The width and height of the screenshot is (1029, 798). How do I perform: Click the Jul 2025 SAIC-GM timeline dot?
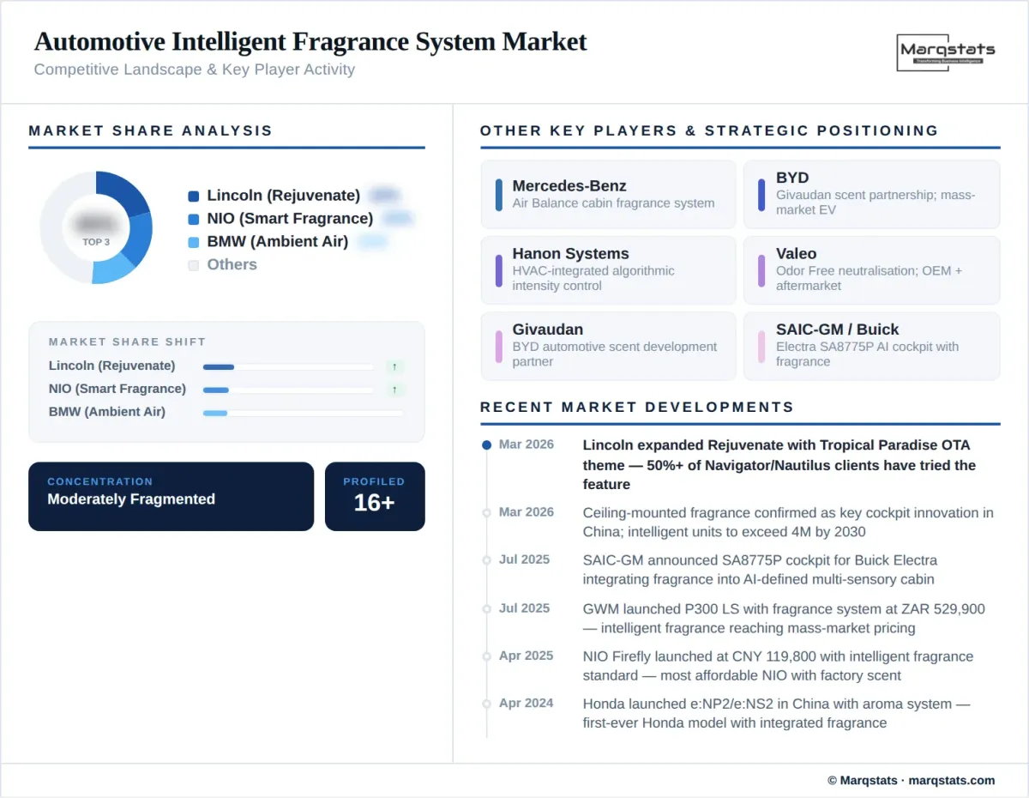(487, 559)
